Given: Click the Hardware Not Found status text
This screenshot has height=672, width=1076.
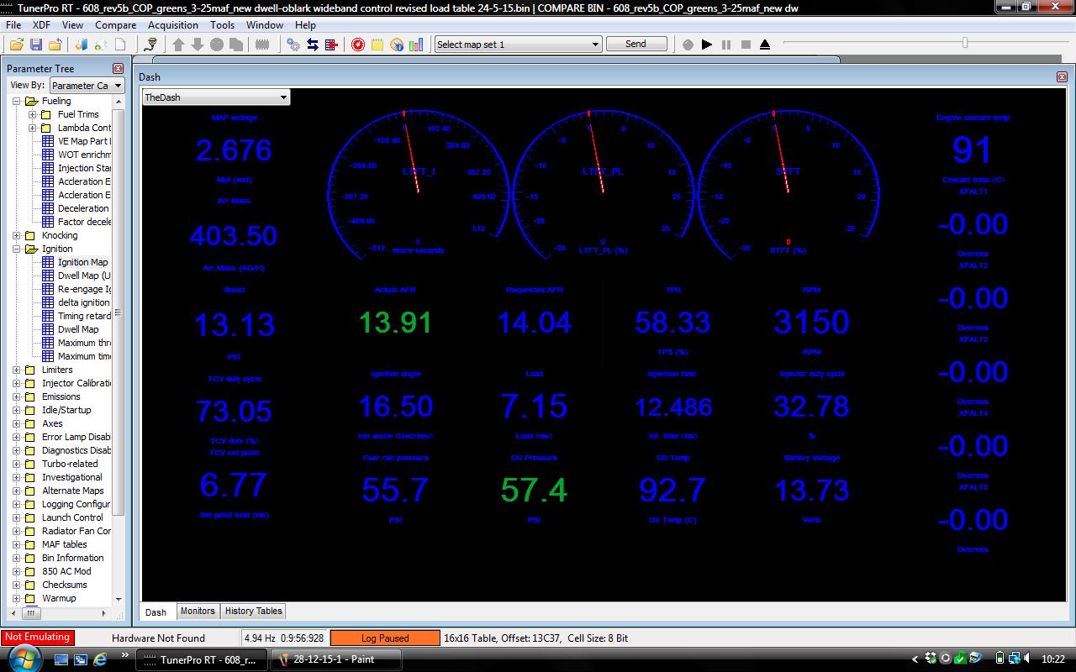Looking at the screenshot, I should tap(158, 638).
